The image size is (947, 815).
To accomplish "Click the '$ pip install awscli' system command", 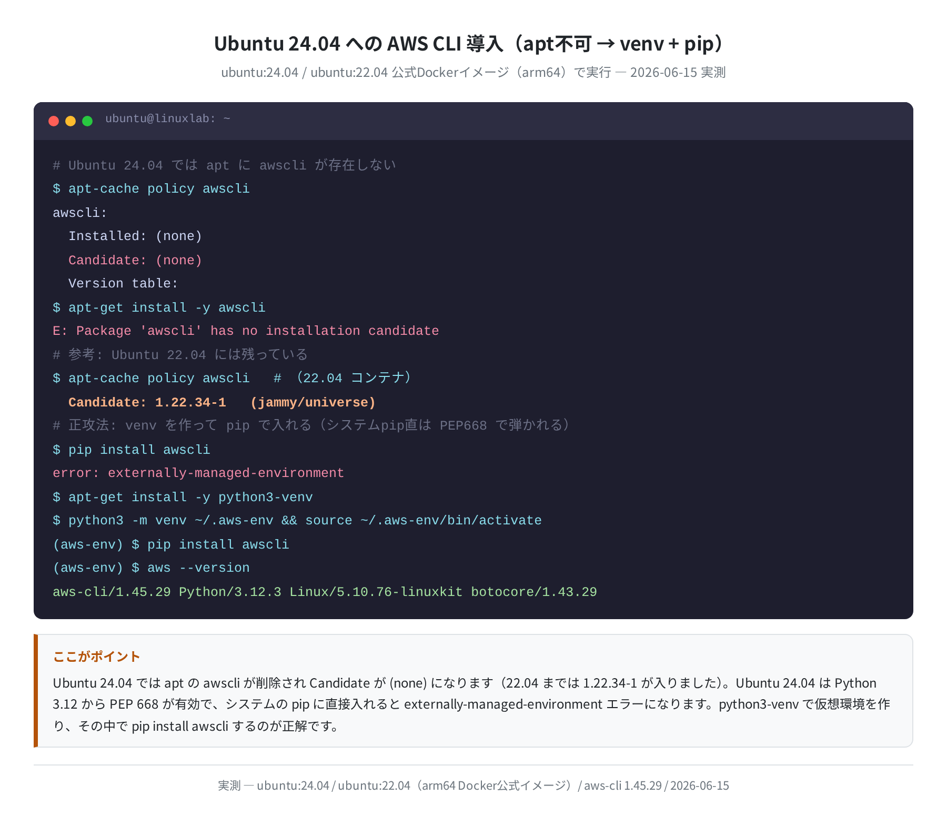I will coord(132,450).
